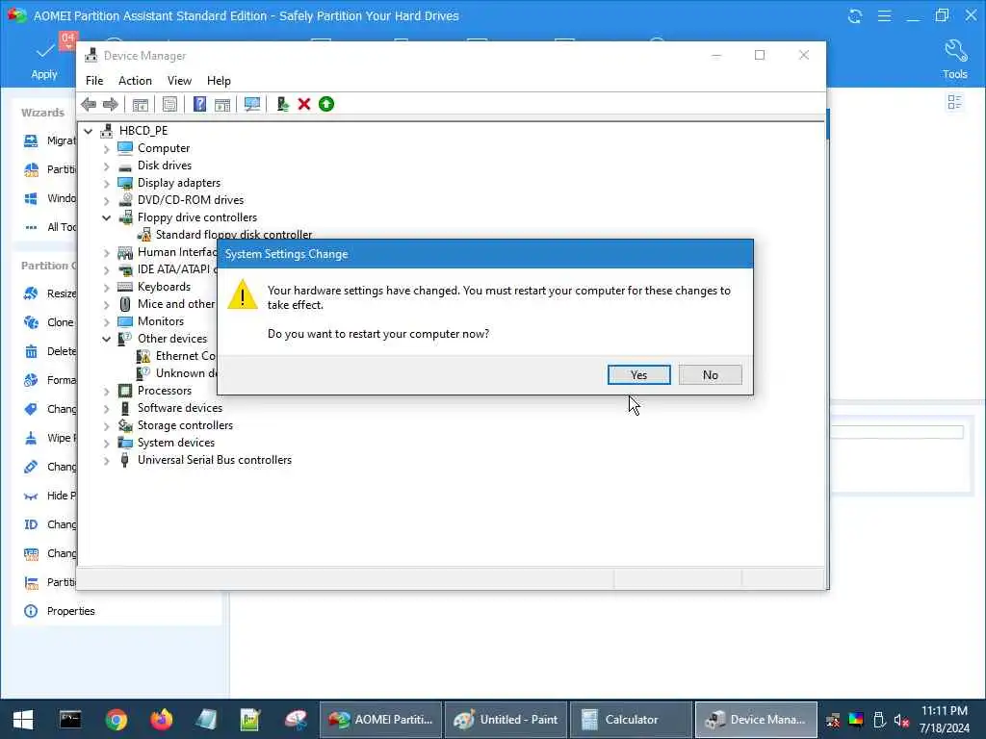Expand the DVD/CD-ROM drives category
The image size is (986, 739).
(x=106, y=201)
